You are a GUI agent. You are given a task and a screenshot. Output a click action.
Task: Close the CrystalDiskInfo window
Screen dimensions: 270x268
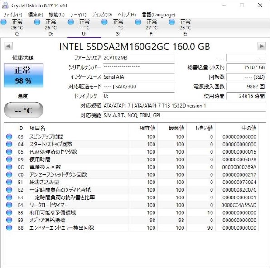(x=260, y=5)
